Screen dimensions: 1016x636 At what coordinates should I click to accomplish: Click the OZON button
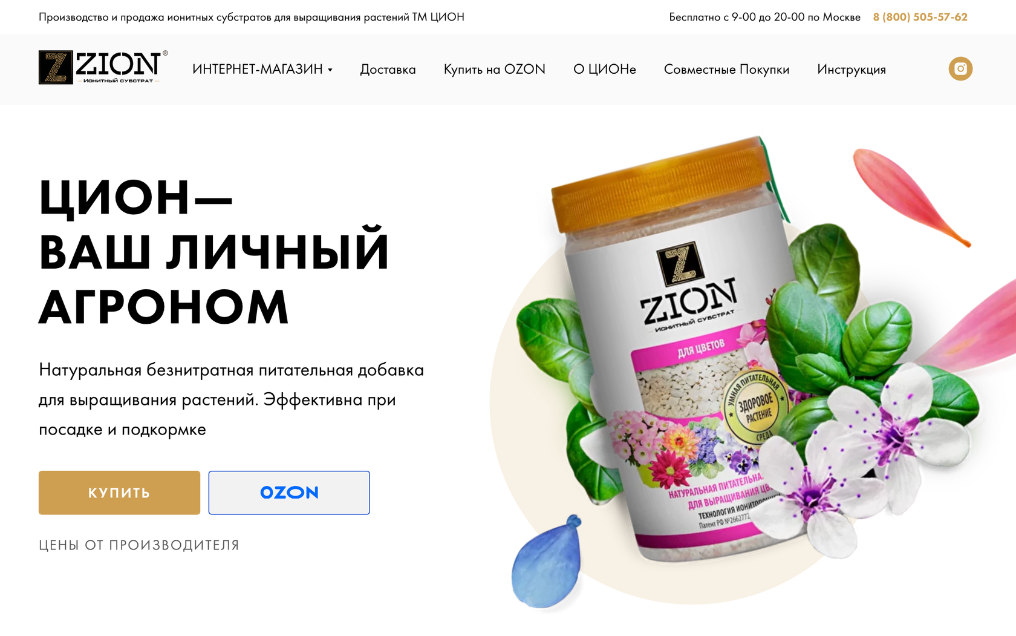point(289,493)
